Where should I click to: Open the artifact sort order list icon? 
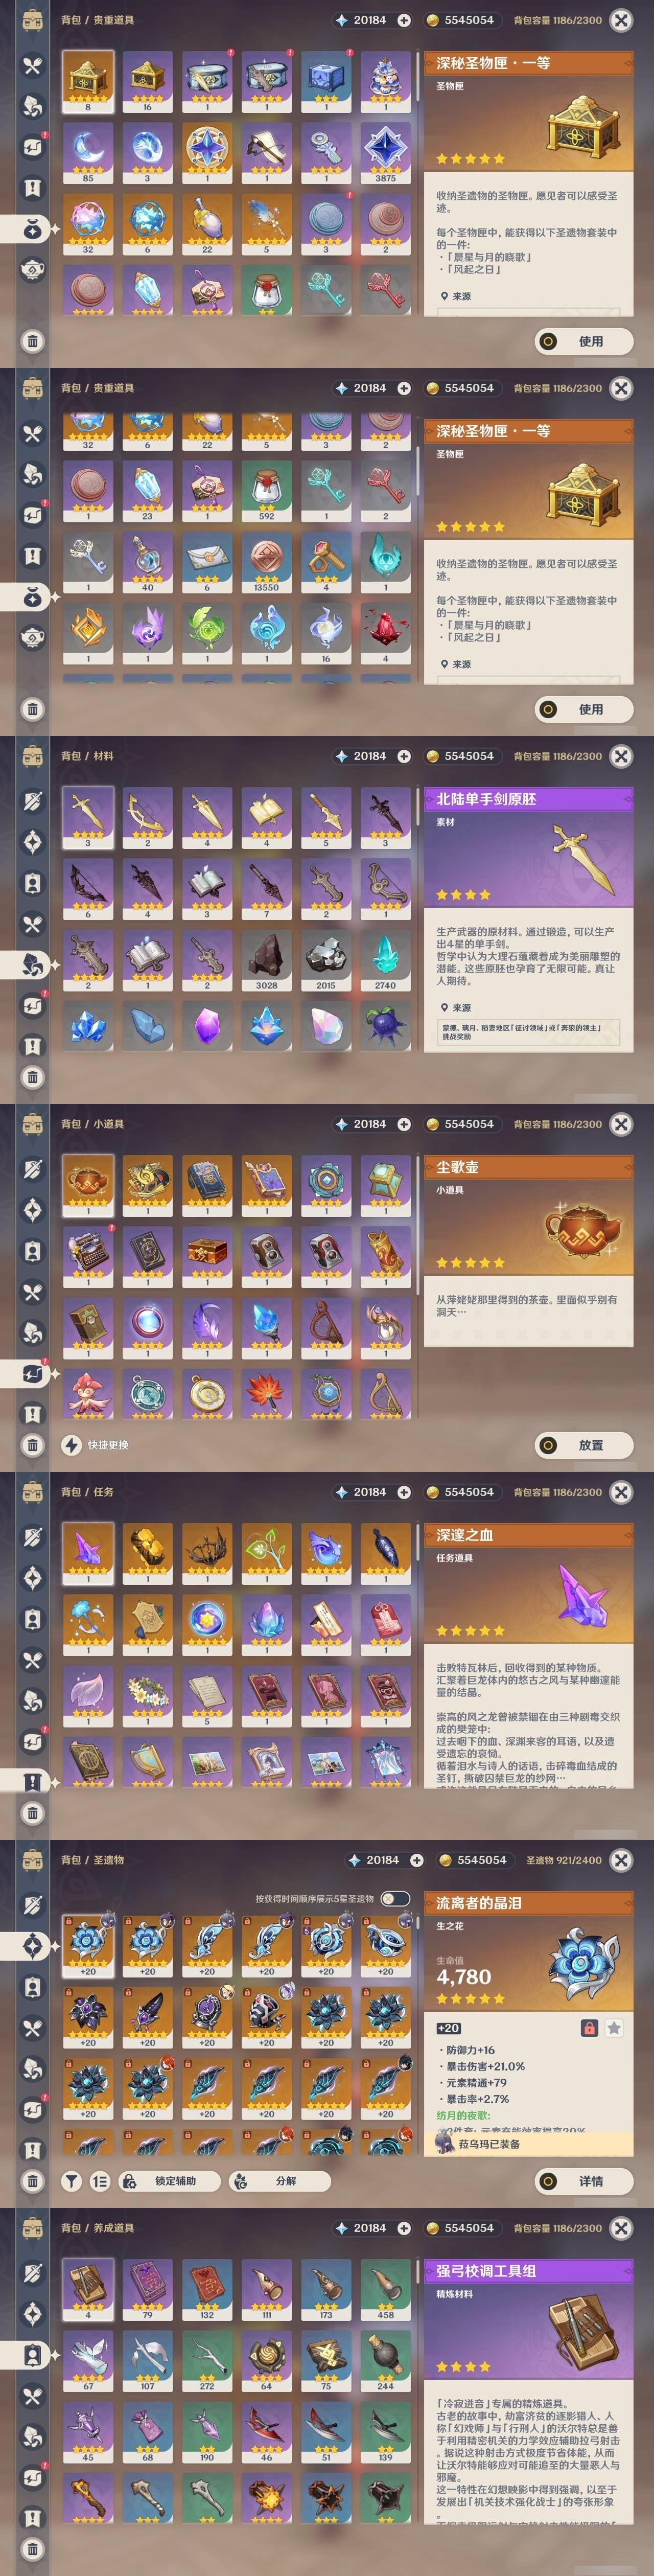click(100, 2181)
